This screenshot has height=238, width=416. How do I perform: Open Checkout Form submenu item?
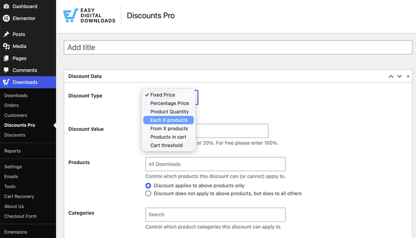pos(20,216)
